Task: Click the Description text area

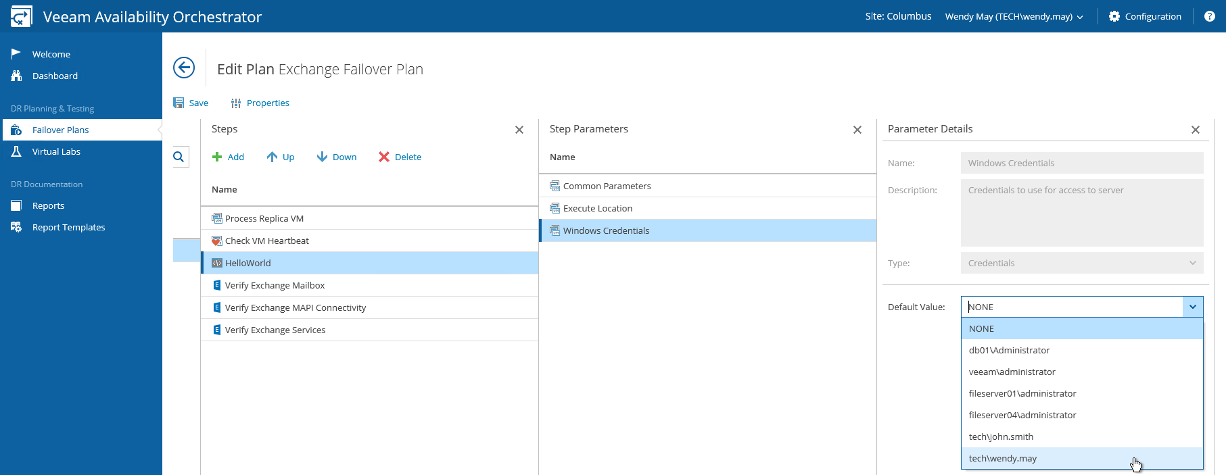Action: pyautogui.click(x=1082, y=213)
